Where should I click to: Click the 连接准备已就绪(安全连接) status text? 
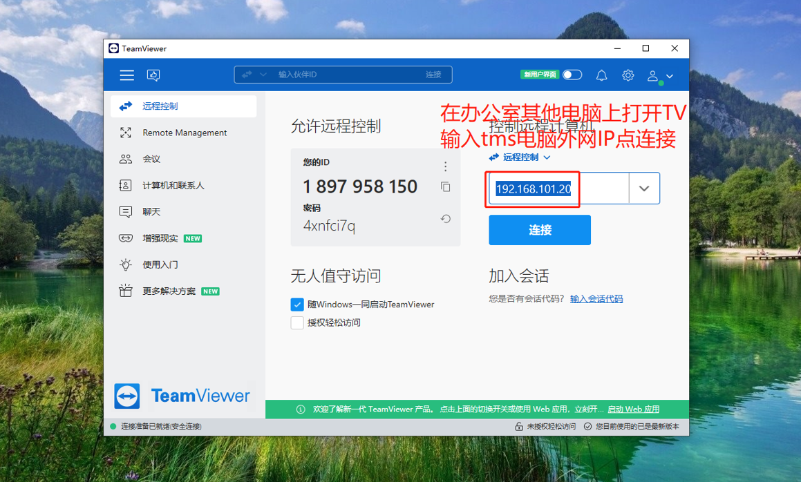161,426
